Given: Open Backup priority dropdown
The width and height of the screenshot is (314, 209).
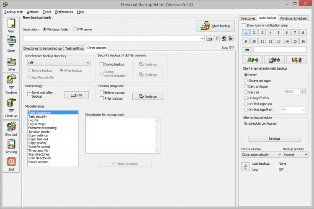Looking at the screenshot, I should pos(296,154).
